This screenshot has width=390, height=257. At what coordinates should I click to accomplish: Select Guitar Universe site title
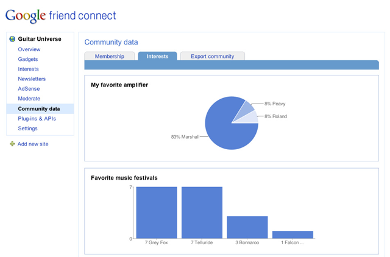40,39
